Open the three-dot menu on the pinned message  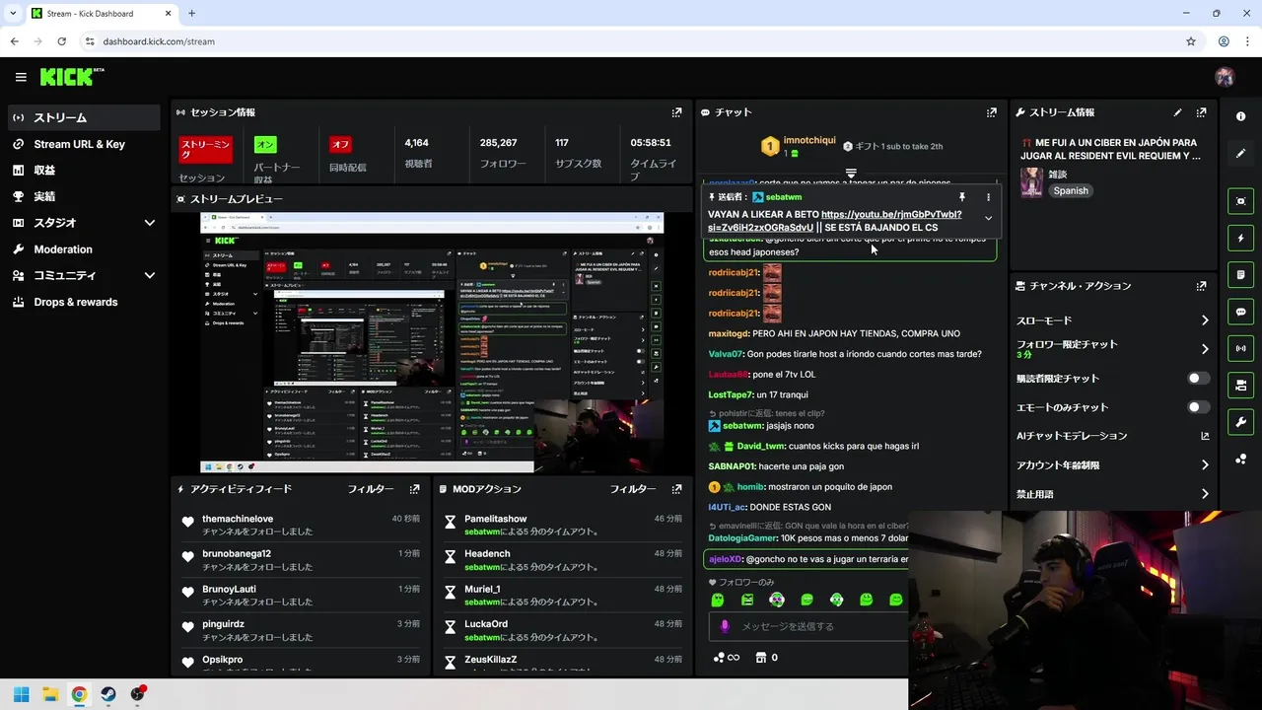988,197
